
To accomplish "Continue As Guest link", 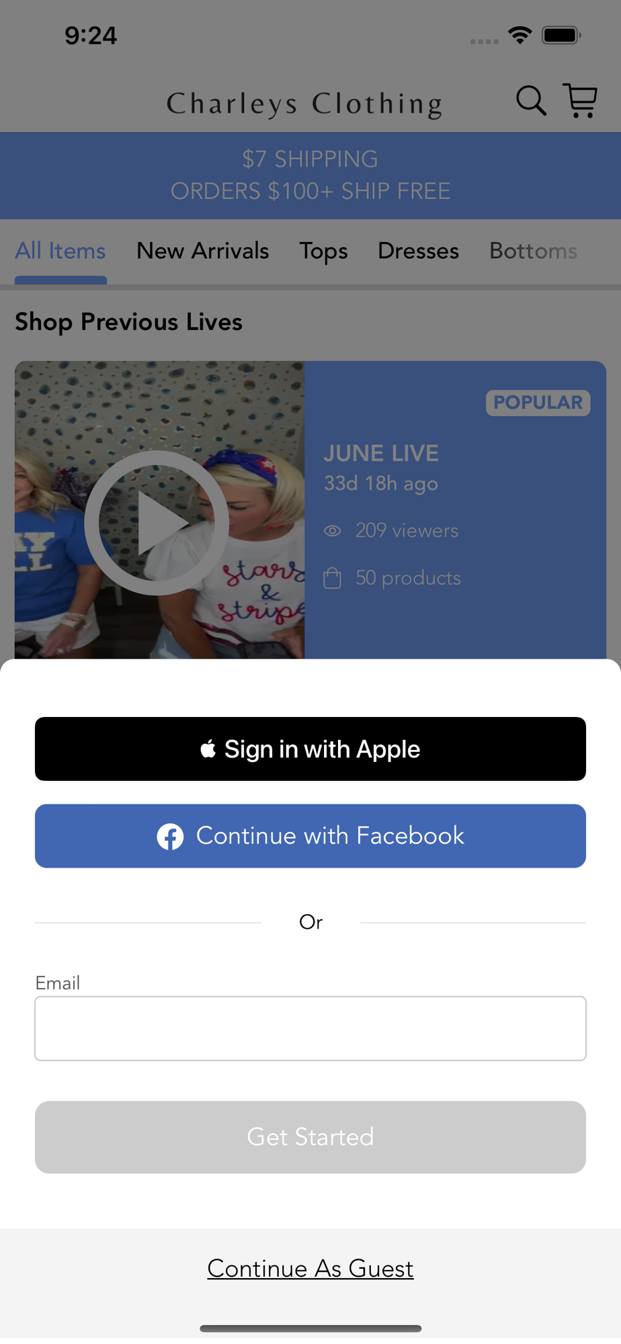I will pyautogui.click(x=310, y=1268).
